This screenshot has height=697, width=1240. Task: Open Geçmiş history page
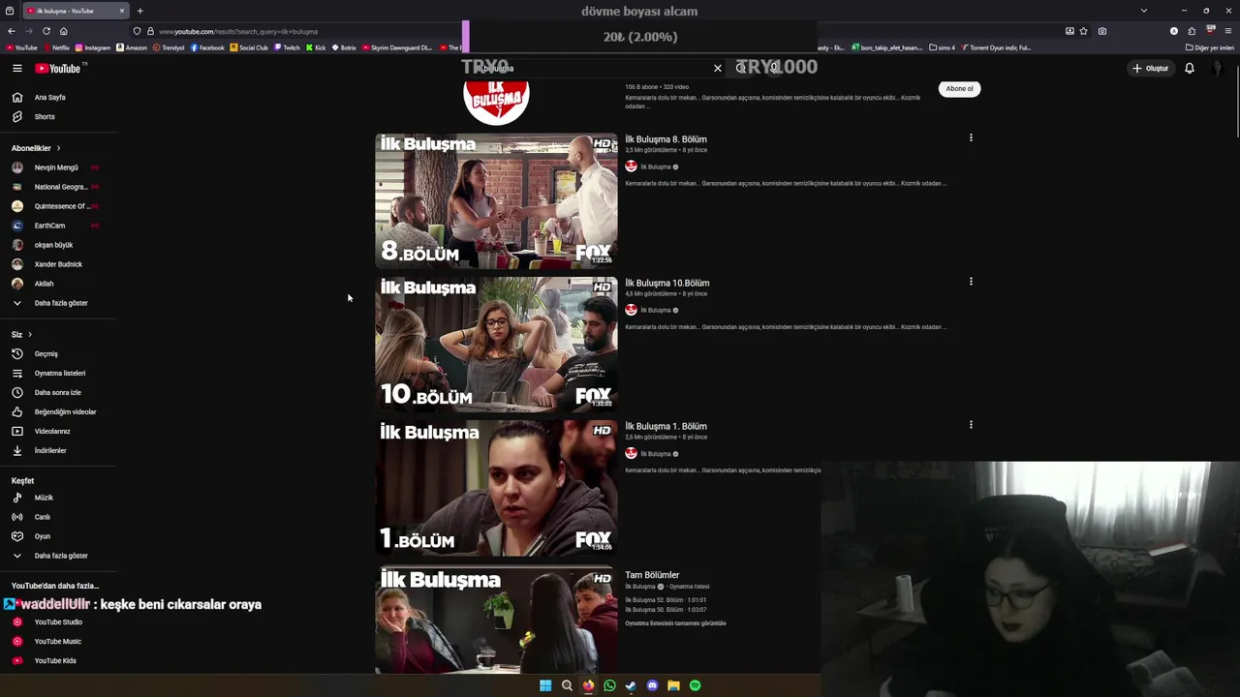[46, 353]
